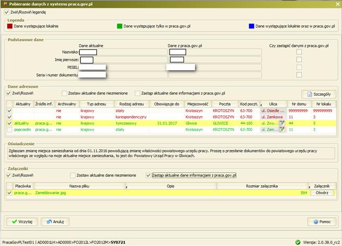Click the Załącznik column header
This screenshot has height=246, width=342.
[322, 186]
